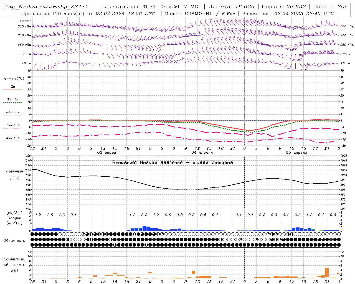The image size is (355, 284).
Task: Click the station title Yug_Nizhnevartovsky_23471
Action: pos(46,7)
